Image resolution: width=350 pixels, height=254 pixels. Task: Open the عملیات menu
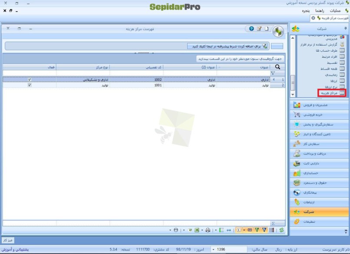coord(335,10)
